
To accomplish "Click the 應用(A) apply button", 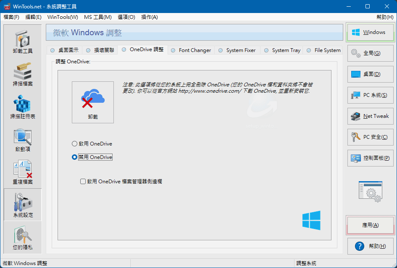I will point(371,225).
